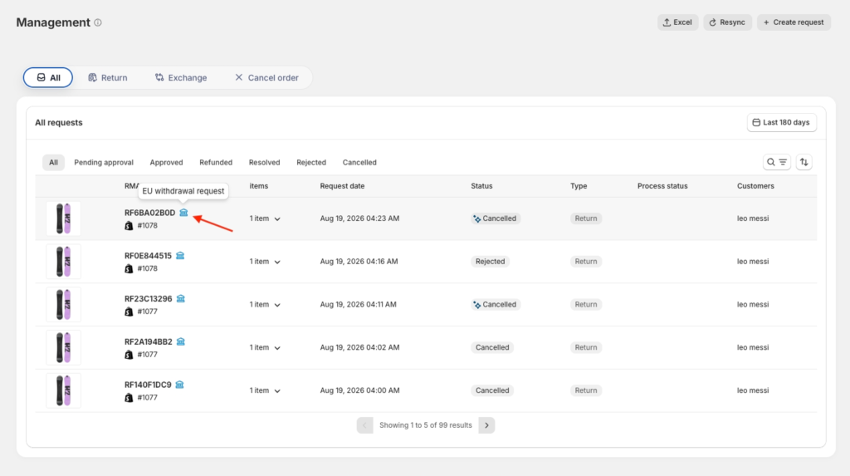Export requests with the Excel button
The width and height of the screenshot is (850, 476).
(677, 22)
